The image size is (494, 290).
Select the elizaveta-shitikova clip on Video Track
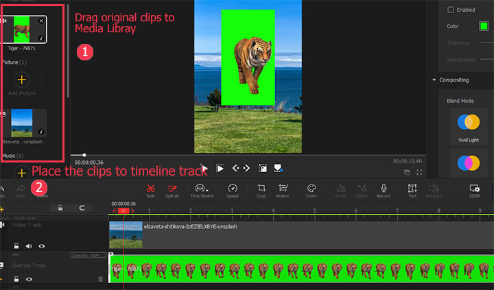tap(301, 235)
